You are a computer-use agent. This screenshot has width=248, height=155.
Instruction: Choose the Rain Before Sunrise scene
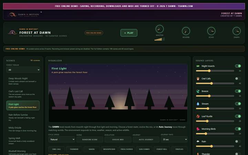pyautogui.click(x=23, y=117)
